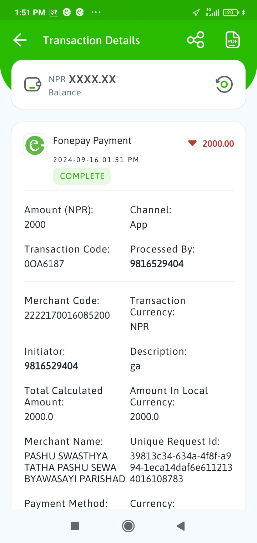Tap the COMPLETE status badge

click(x=82, y=176)
